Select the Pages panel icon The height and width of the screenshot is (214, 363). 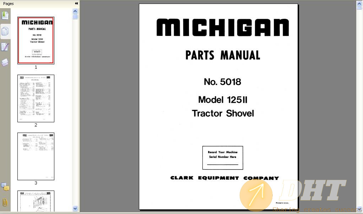(5, 31)
